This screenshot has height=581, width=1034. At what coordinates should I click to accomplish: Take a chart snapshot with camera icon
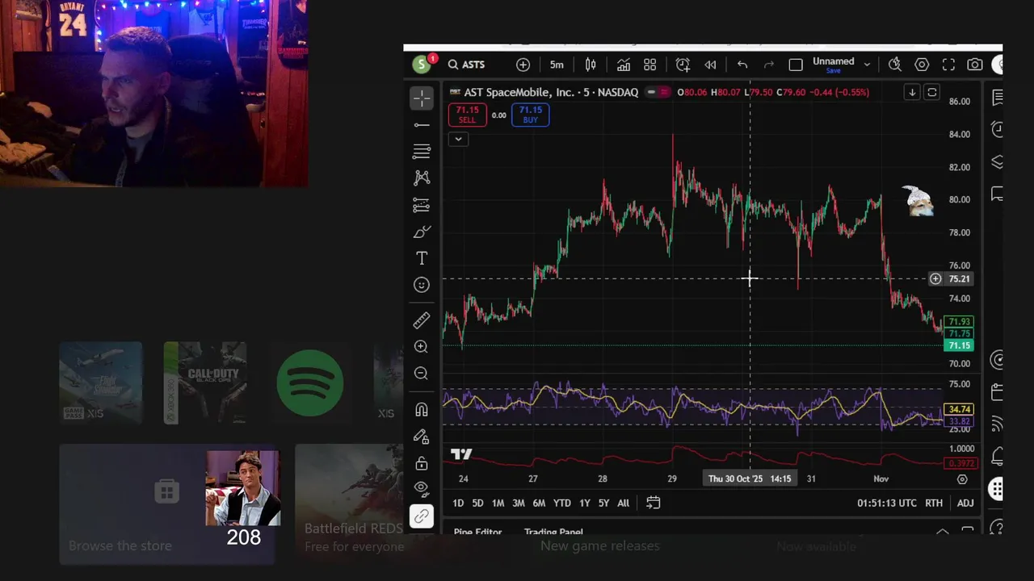click(x=975, y=65)
